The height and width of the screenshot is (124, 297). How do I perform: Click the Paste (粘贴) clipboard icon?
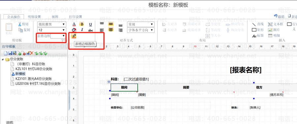(9, 27)
